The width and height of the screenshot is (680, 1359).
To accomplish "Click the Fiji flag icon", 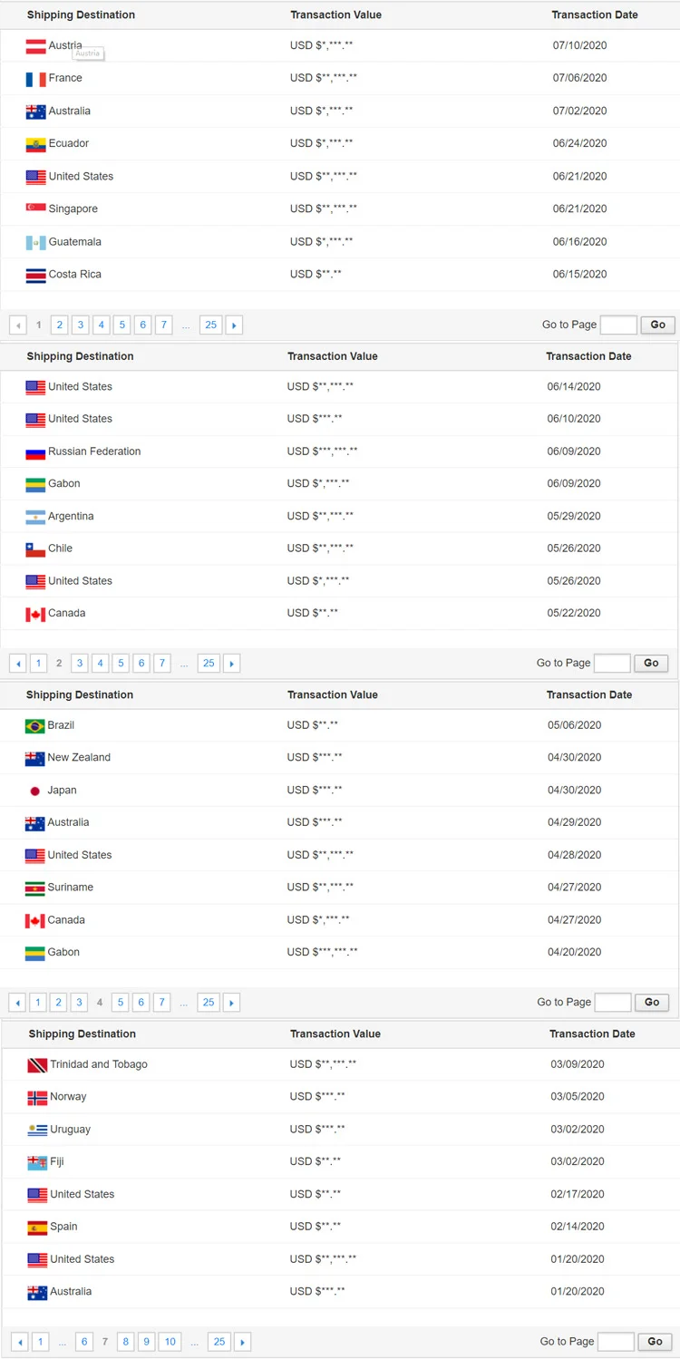I will (37, 1162).
